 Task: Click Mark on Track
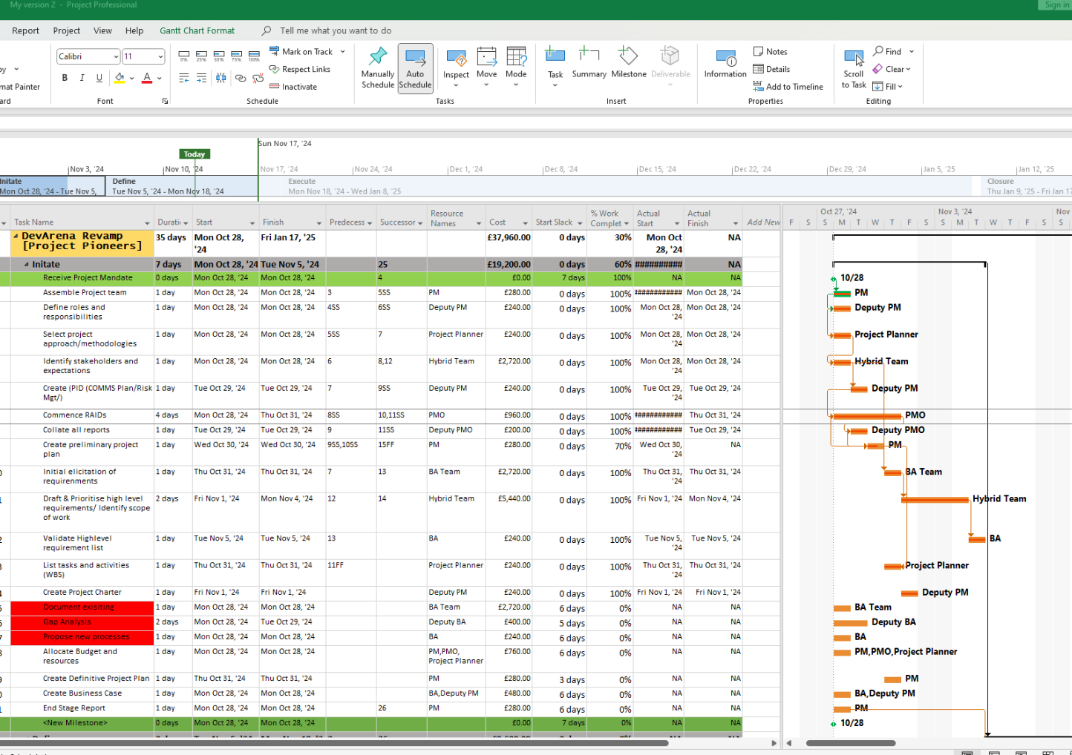pyautogui.click(x=303, y=51)
